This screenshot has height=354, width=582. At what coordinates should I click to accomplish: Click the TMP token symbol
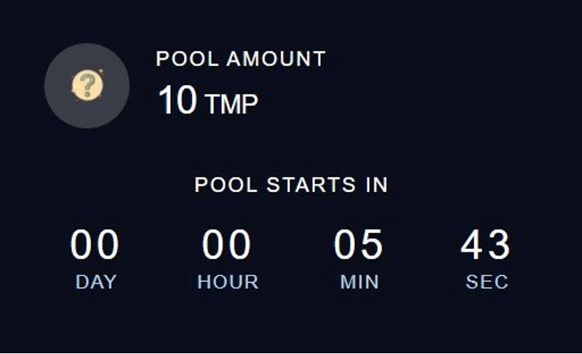coord(231,104)
